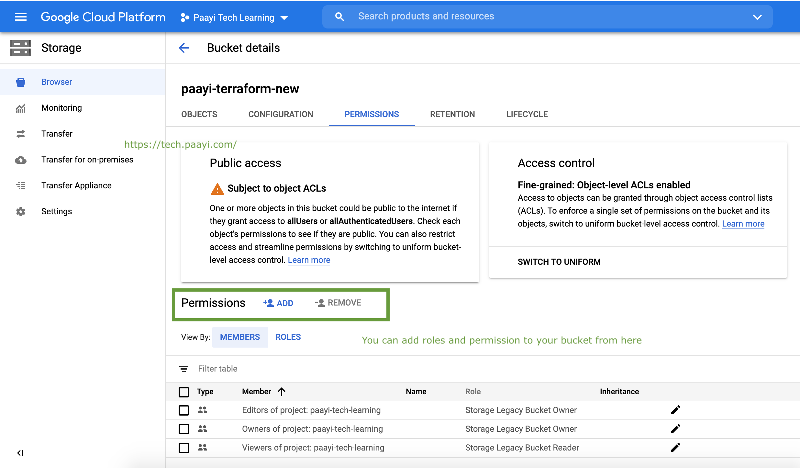Edit the Viewers of project row with the pencil
This screenshot has width=800, height=468.
click(x=676, y=447)
